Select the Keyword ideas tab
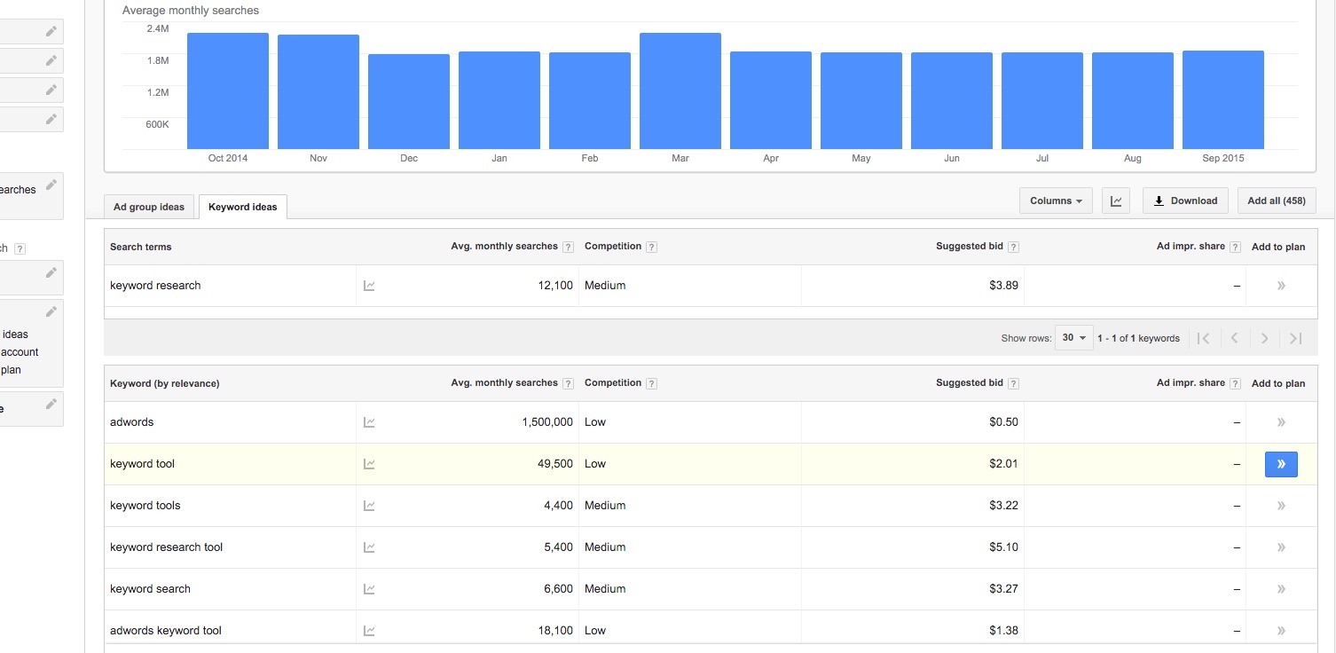 click(x=243, y=207)
